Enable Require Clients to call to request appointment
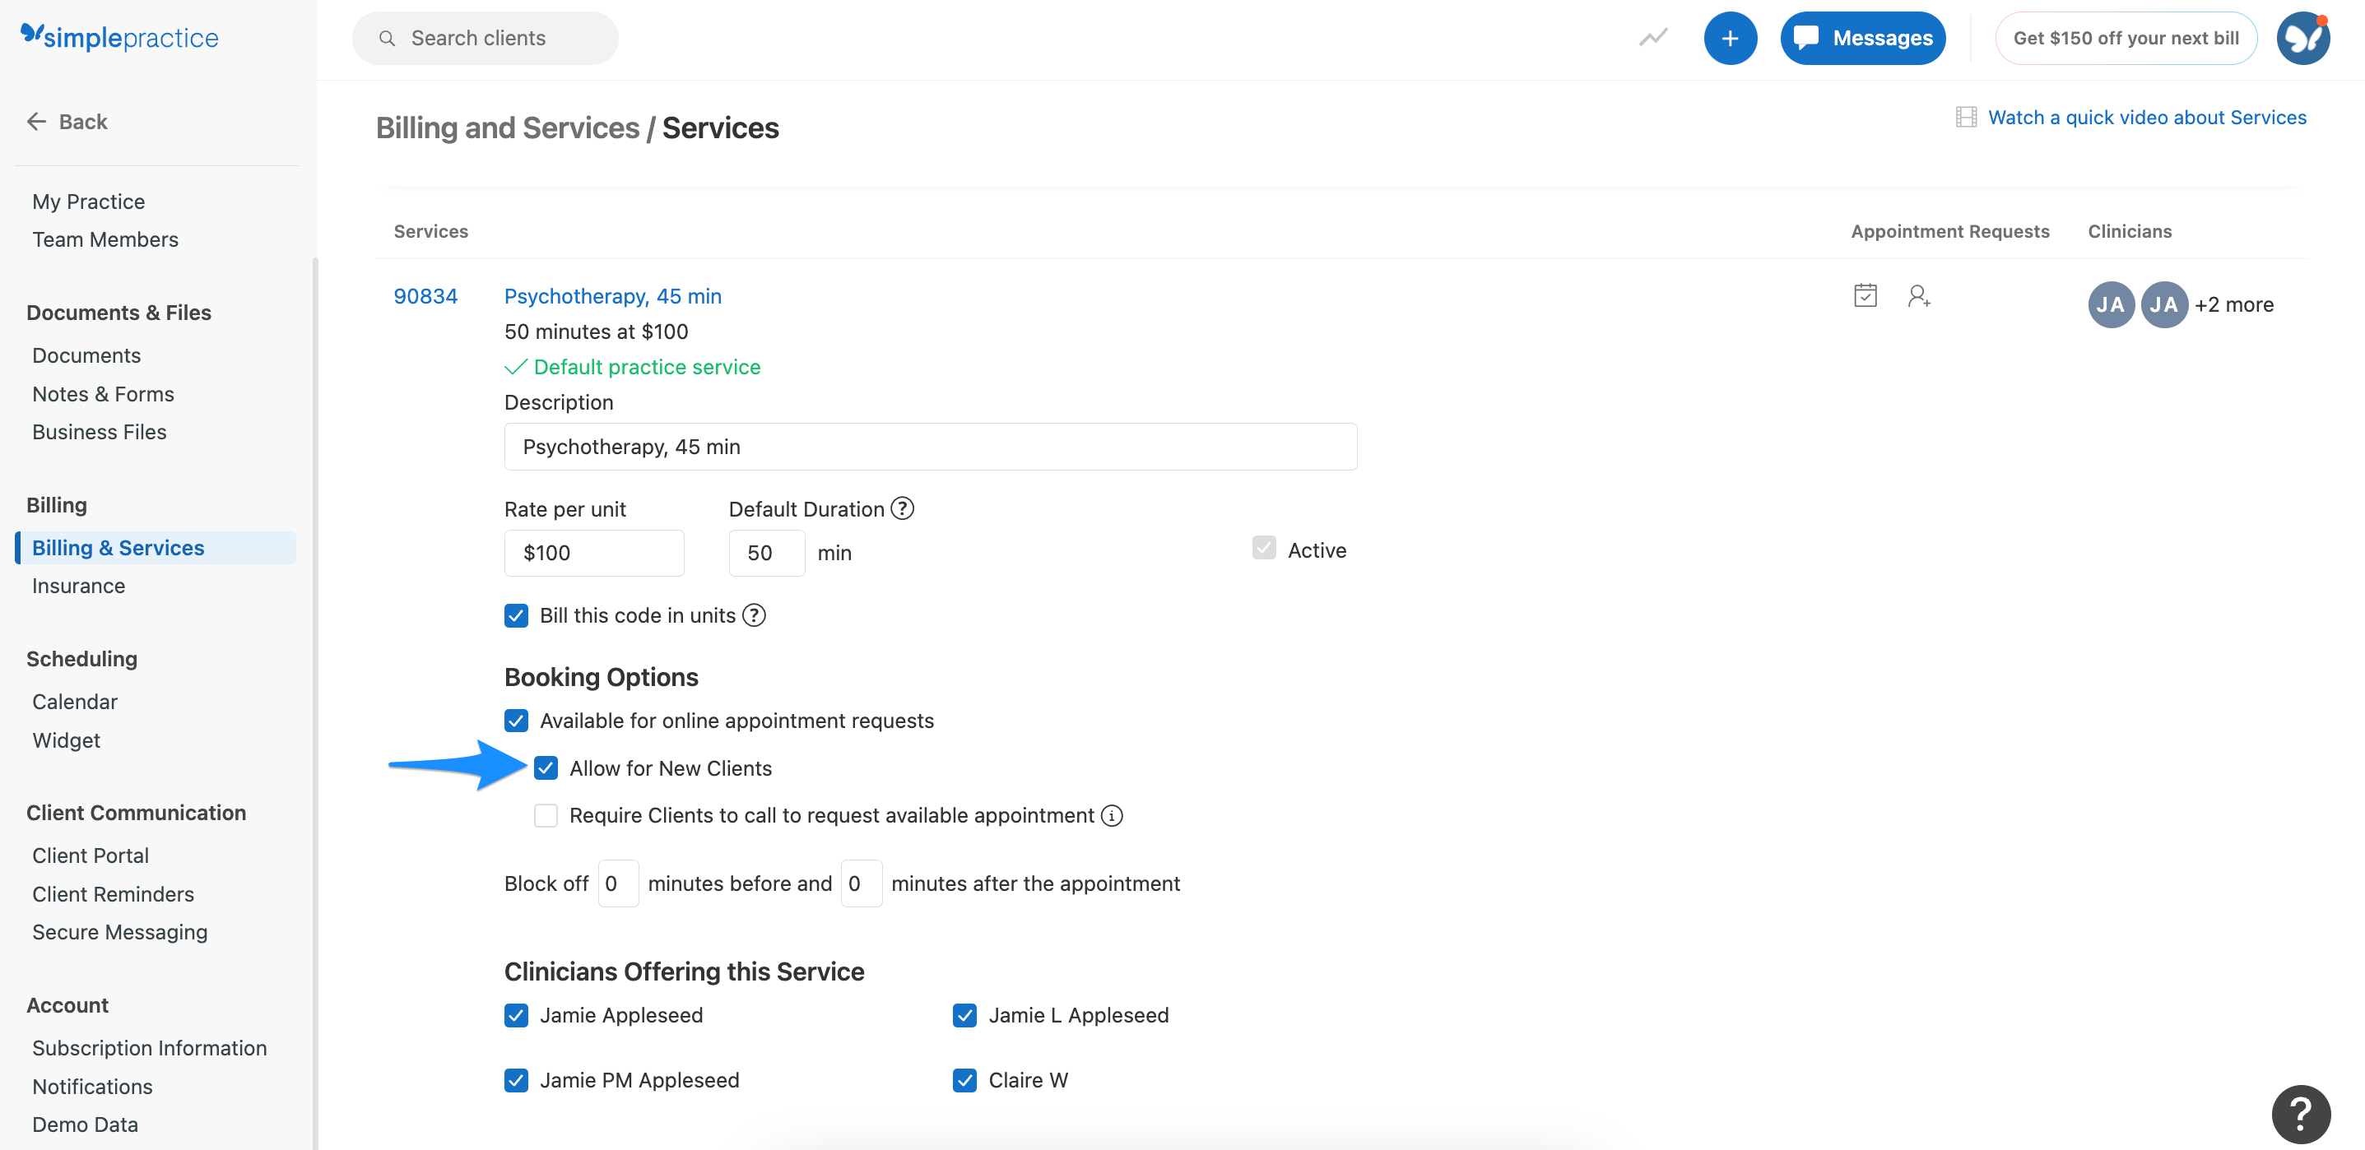Image resolution: width=2365 pixels, height=1150 pixels. point(547,815)
